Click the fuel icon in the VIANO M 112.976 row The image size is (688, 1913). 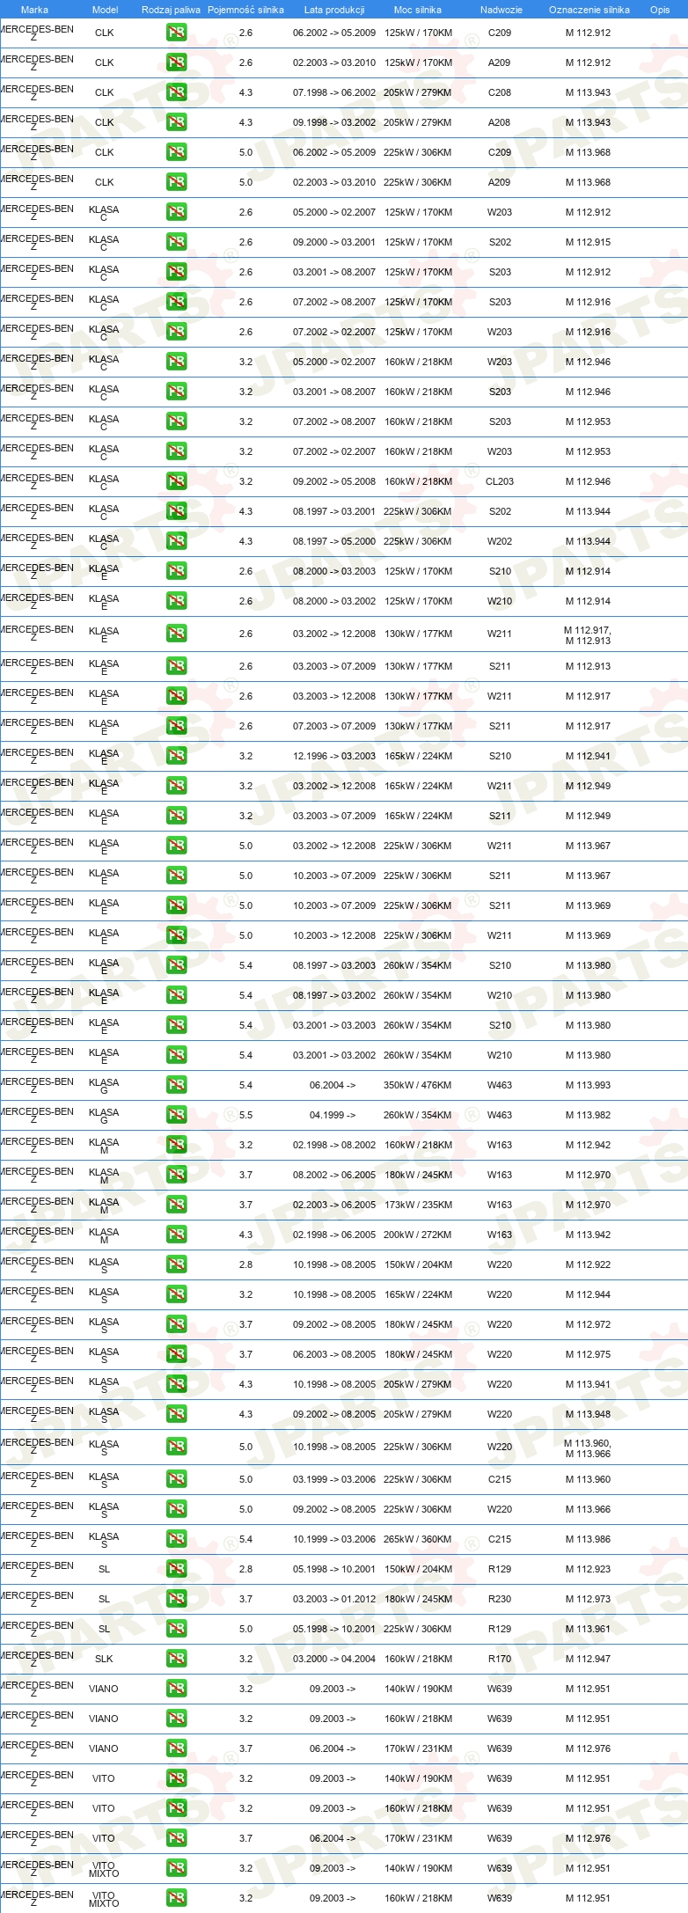tap(176, 1748)
